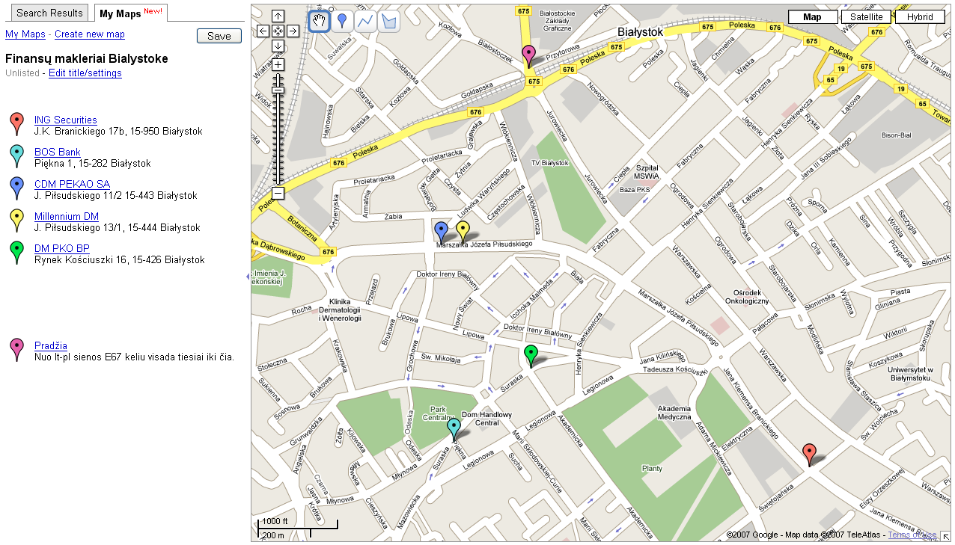Collapse the left panel with arrow
955x545 pixels.
click(x=248, y=277)
